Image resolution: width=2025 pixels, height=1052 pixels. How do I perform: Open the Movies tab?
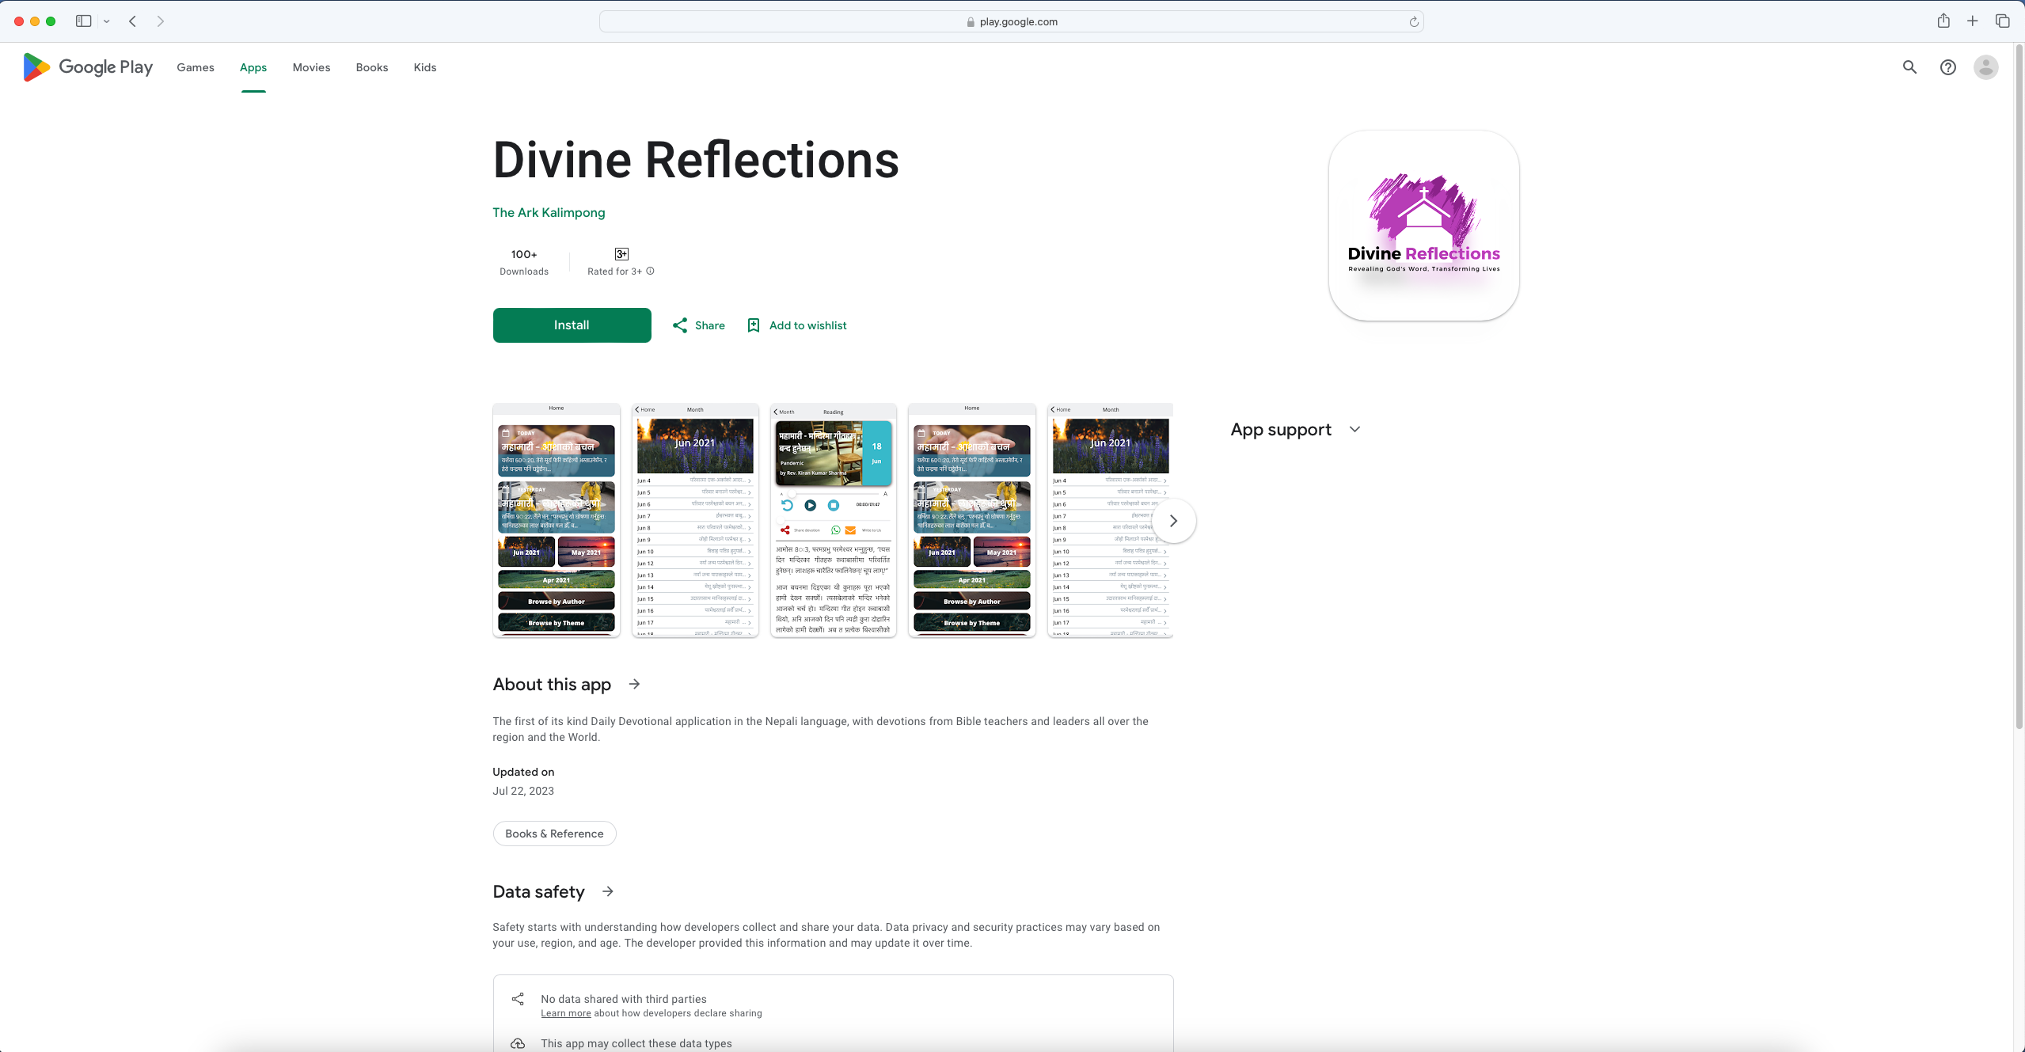[x=311, y=67]
